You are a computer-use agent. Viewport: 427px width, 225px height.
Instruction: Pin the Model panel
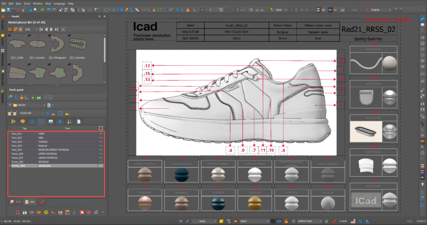pyautogui.click(x=99, y=15)
